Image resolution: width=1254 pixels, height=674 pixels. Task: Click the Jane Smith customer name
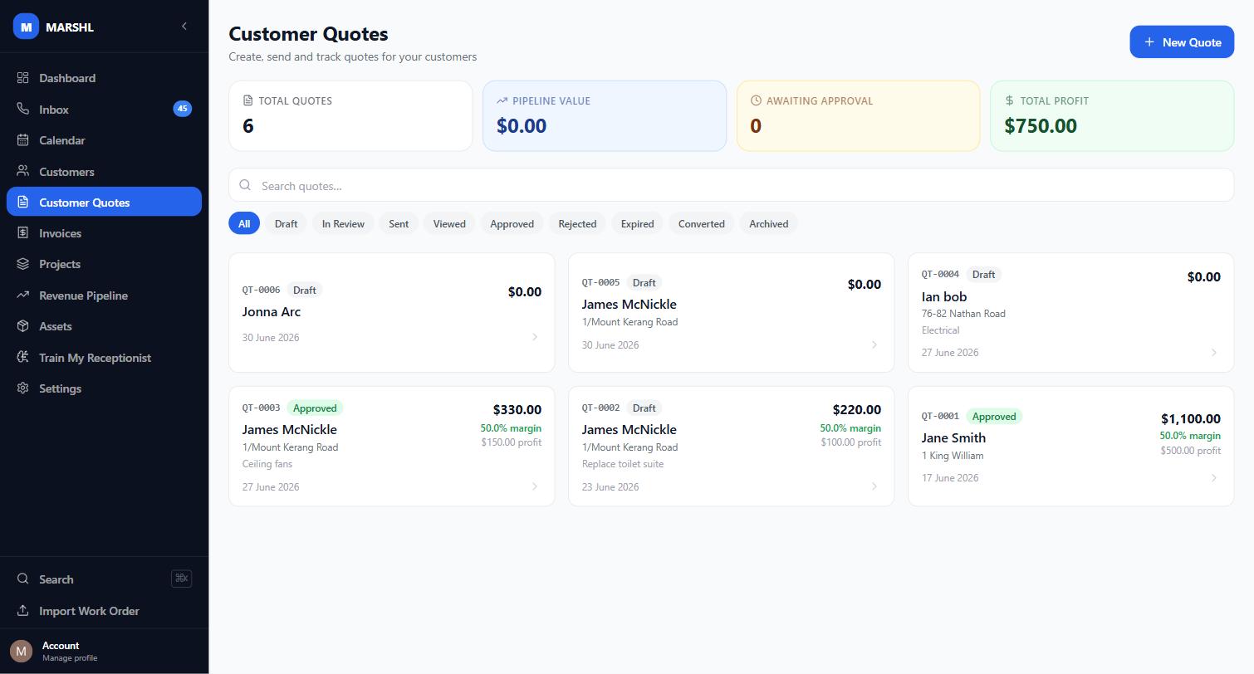click(x=953, y=438)
